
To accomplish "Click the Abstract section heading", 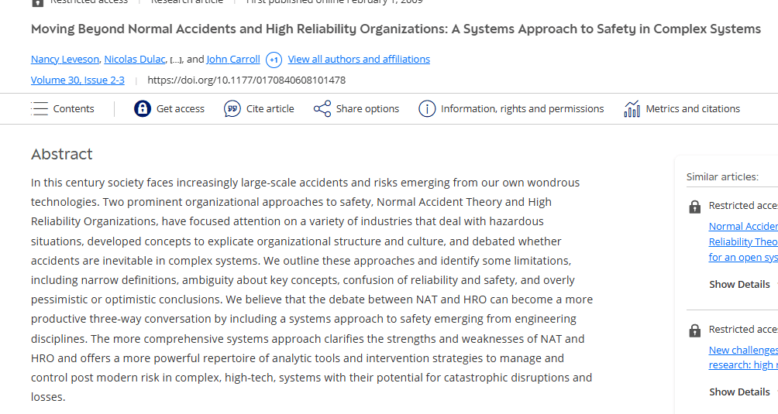I will coord(62,154).
